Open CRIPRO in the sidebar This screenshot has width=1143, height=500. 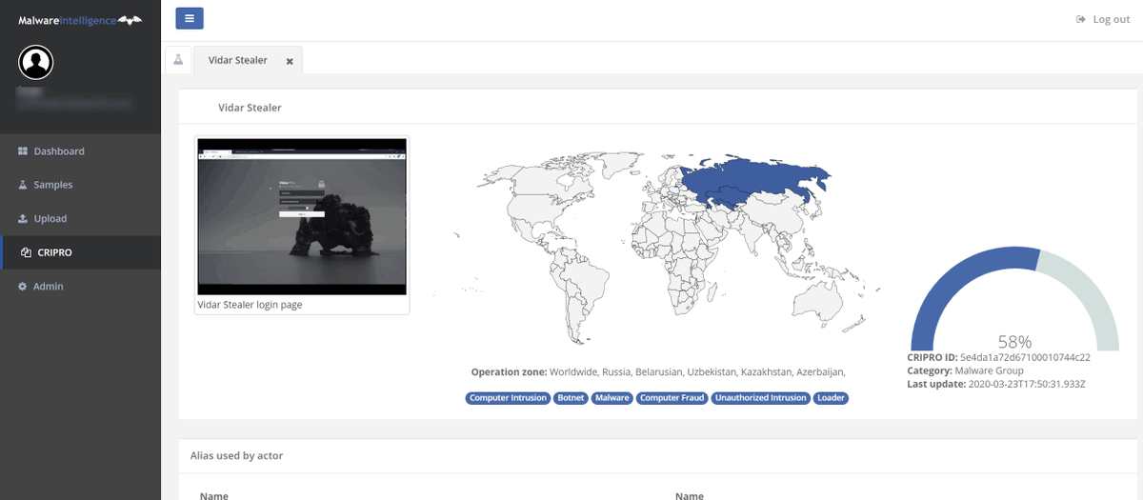(x=80, y=252)
